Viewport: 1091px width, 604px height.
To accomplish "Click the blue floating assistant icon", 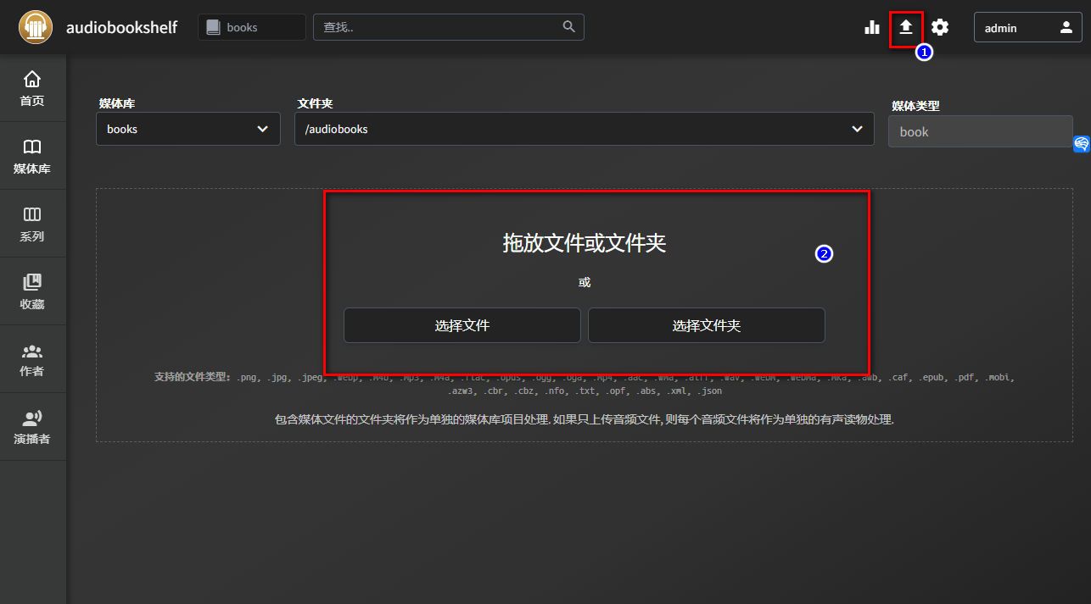I will [x=1082, y=144].
